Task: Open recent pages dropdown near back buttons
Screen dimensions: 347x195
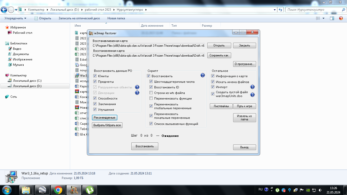Action: 16,10
